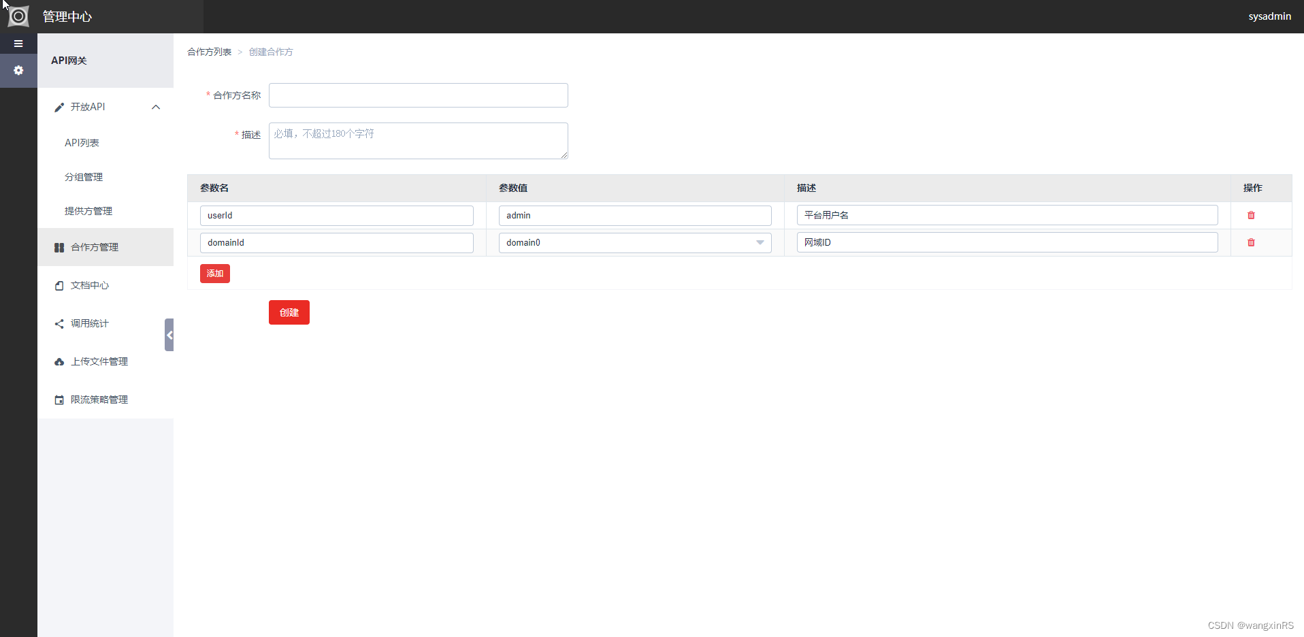The image size is (1304, 637).
Task: Focus the 合作方名称 input field
Action: coord(419,95)
